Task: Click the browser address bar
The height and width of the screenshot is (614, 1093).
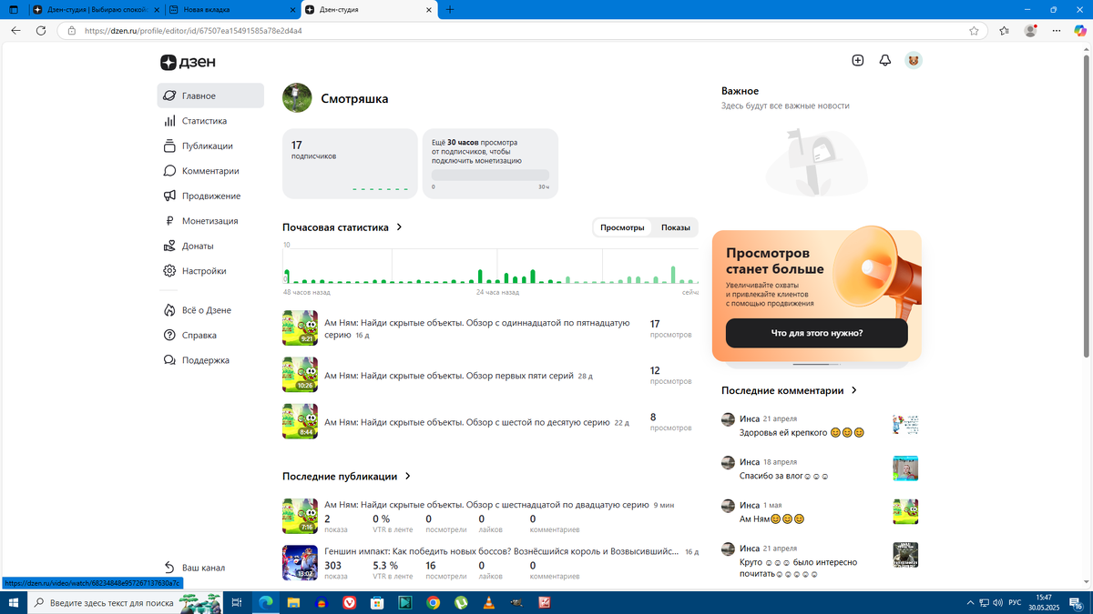Action: pos(521,30)
